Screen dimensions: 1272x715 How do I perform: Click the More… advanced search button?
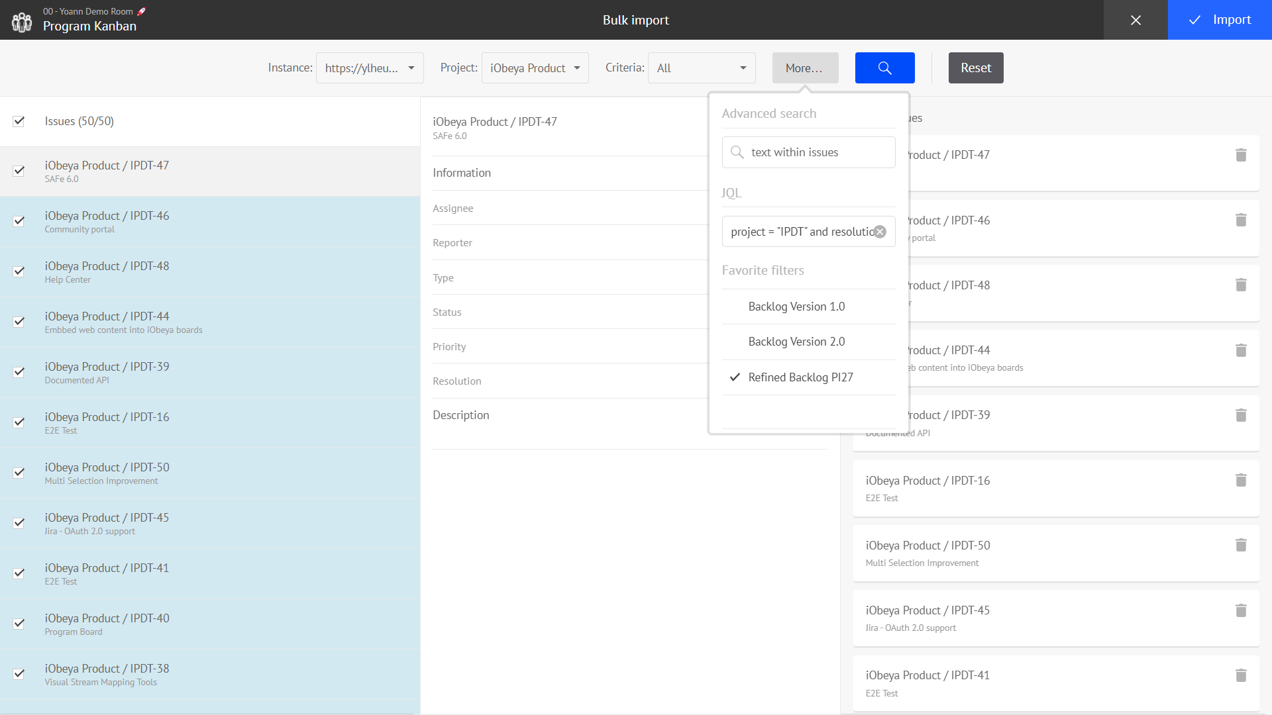click(805, 68)
